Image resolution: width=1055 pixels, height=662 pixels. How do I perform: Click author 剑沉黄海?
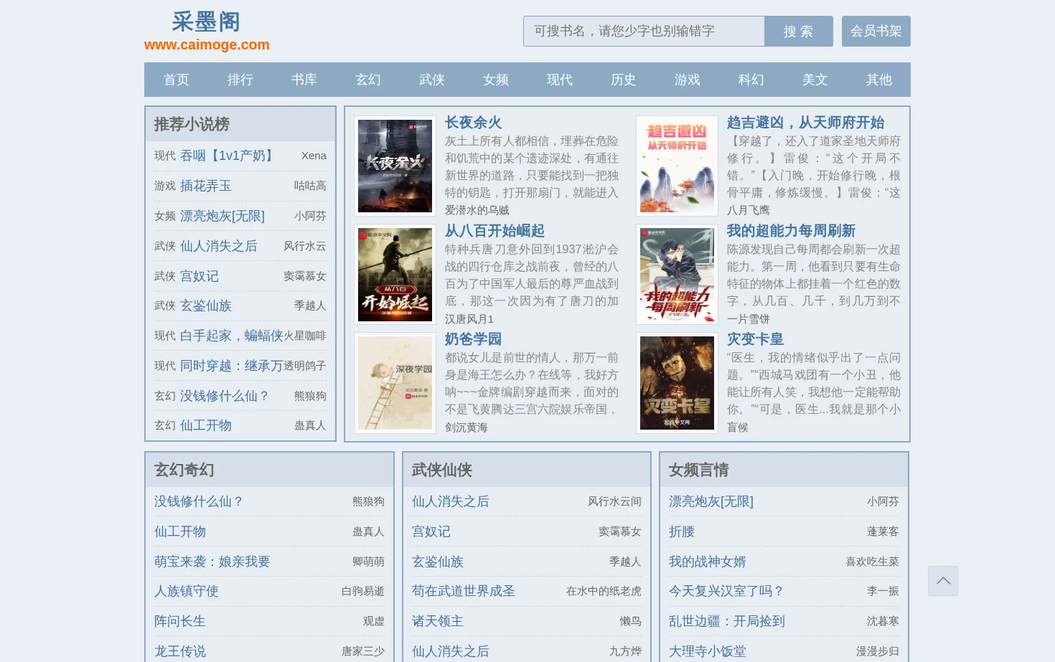click(x=466, y=427)
